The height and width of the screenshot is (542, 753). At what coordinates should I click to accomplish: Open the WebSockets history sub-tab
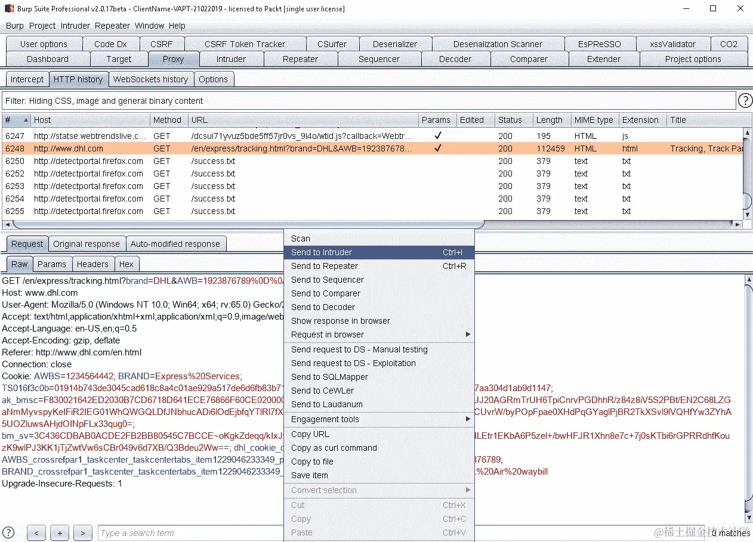tap(150, 79)
